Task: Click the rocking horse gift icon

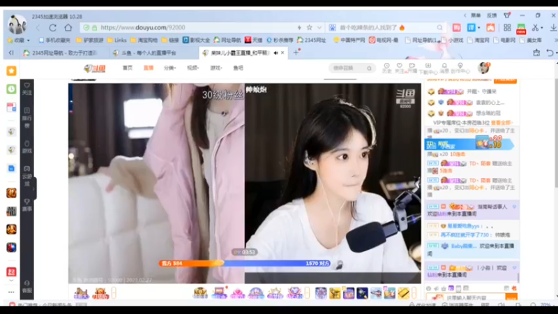Action: [x=81, y=292]
